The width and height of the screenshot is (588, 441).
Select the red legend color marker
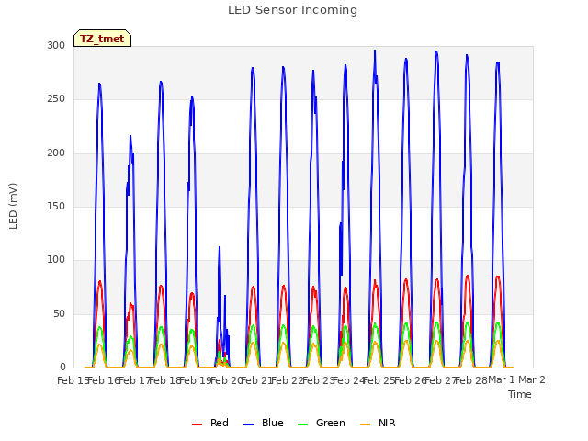pyautogui.click(x=197, y=424)
